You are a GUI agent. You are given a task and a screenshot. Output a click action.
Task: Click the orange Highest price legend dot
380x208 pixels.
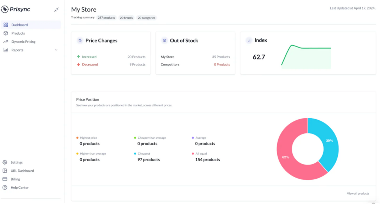coord(77,138)
